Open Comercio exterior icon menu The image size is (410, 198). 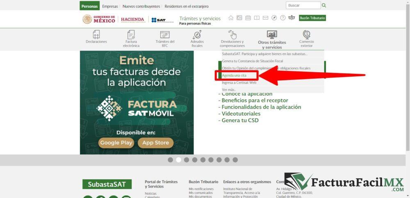point(306,39)
